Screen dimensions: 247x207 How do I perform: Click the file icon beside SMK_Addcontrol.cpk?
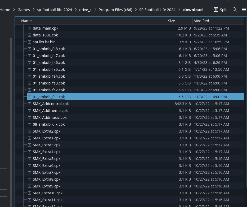29,104
